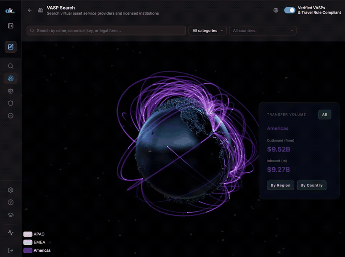The width and height of the screenshot is (345, 257).
Task: Click the EMEA legend color swatch
Action: [x=28, y=242]
